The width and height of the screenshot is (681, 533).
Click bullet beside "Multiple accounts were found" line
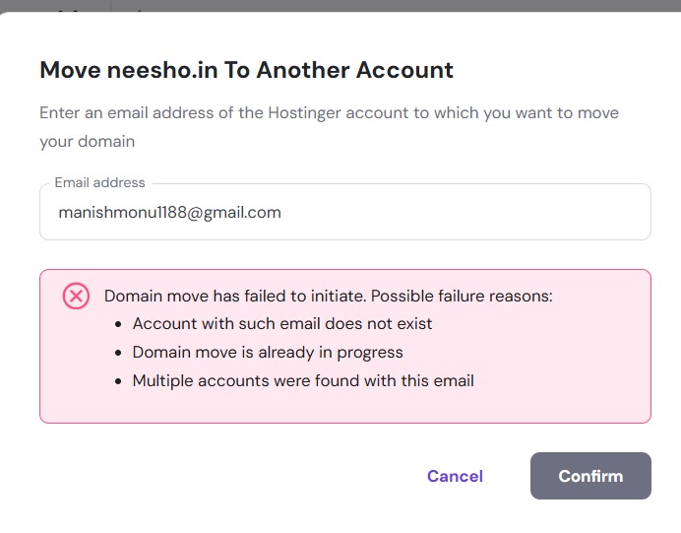click(x=118, y=381)
